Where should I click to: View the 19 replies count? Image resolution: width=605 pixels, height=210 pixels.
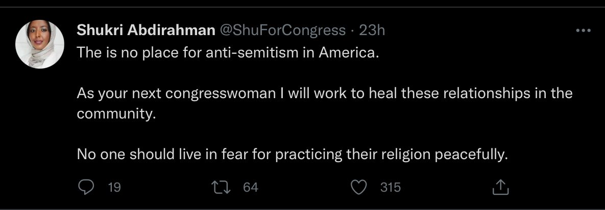[x=114, y=187]
